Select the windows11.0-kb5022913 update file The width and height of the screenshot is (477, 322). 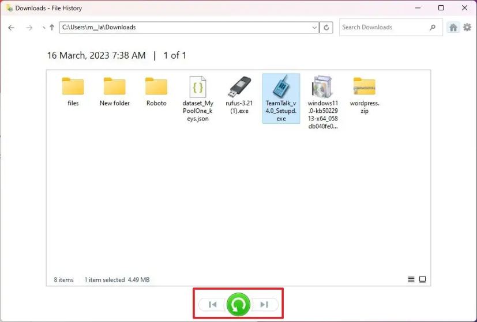point(323,103)
